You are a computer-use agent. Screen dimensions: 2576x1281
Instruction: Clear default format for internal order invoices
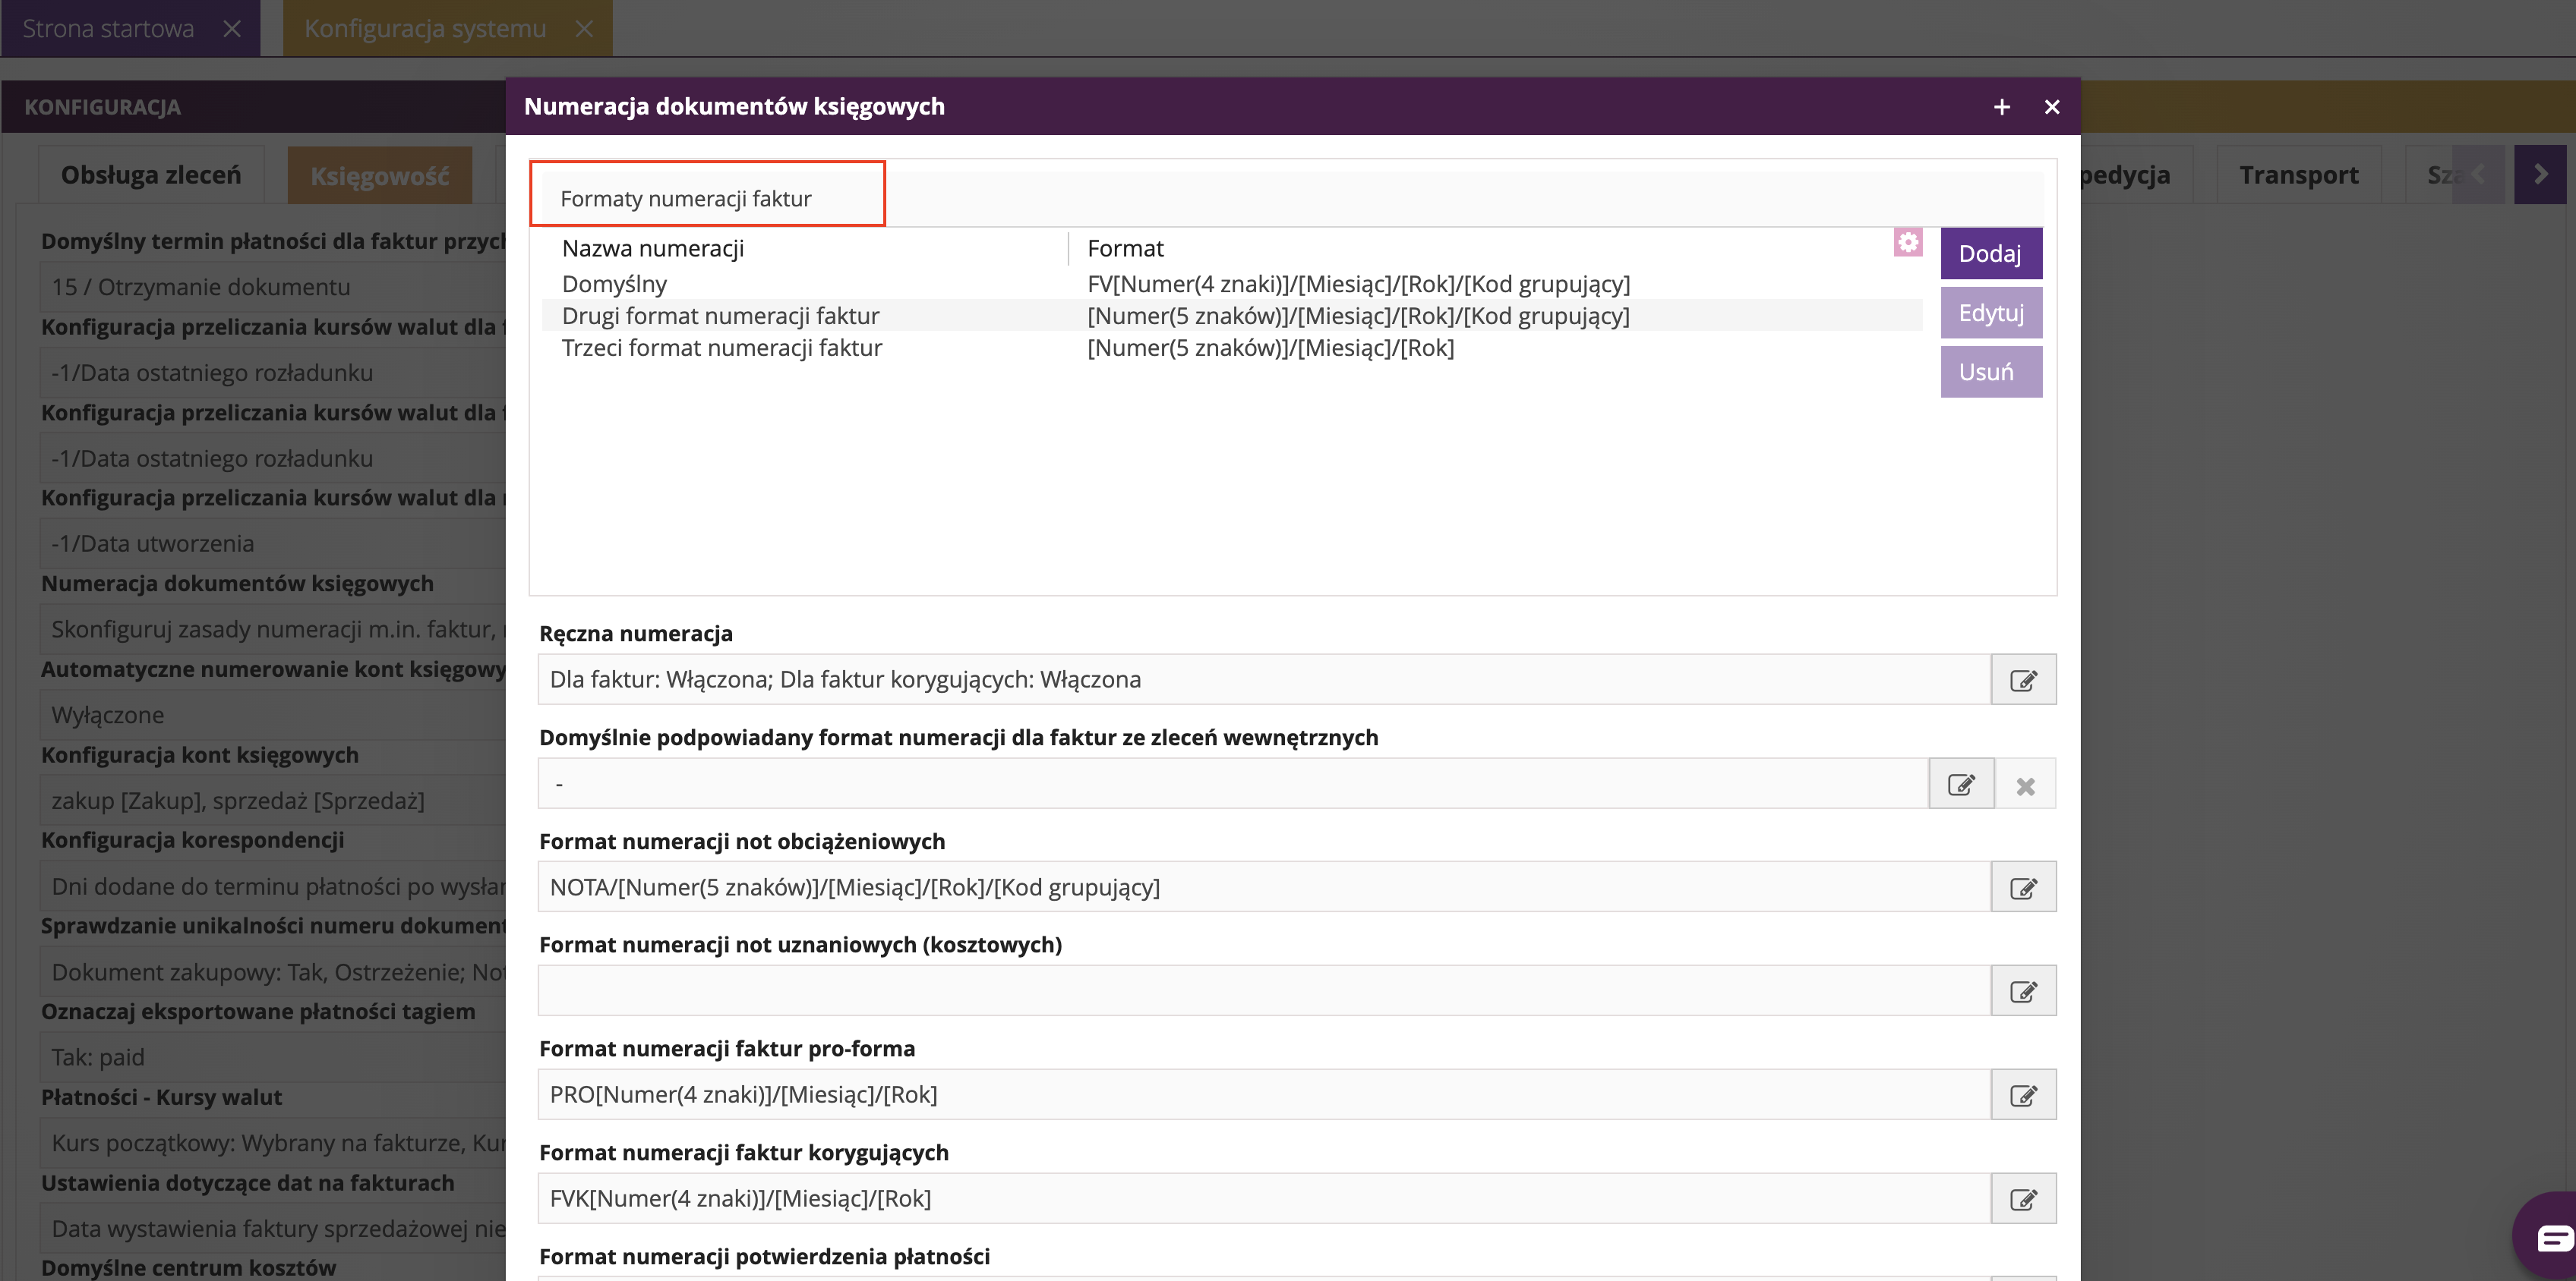click(x=2025, y=786)
